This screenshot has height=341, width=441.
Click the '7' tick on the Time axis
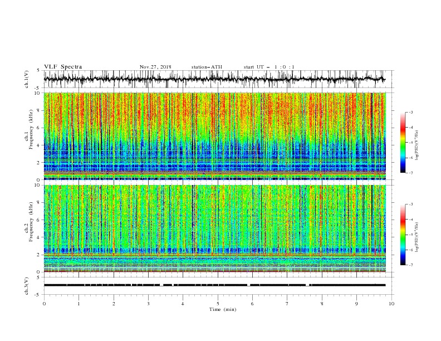click(287, 304)
